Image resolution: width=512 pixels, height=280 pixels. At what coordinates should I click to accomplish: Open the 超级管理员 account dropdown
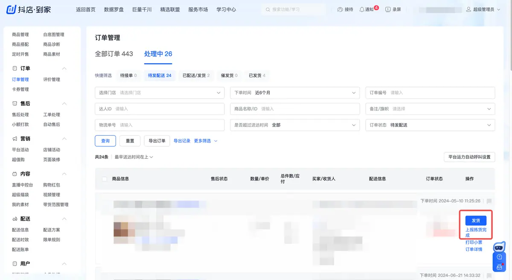click(487, 9)
